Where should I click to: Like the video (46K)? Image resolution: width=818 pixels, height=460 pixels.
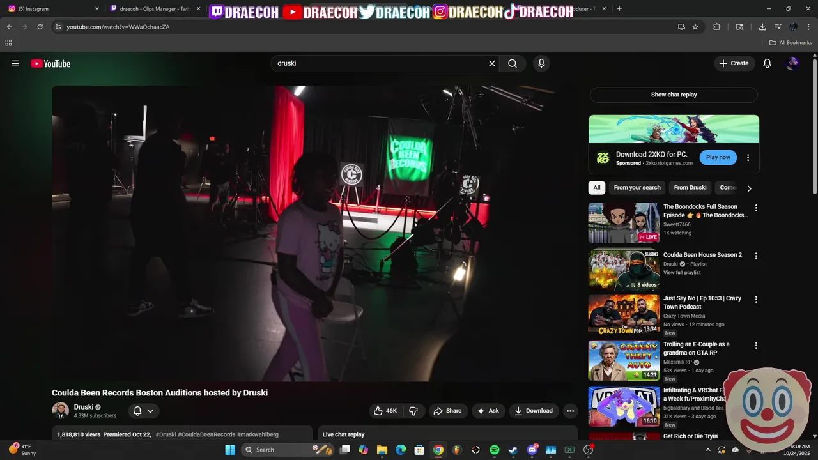click(x=385, y=411)
